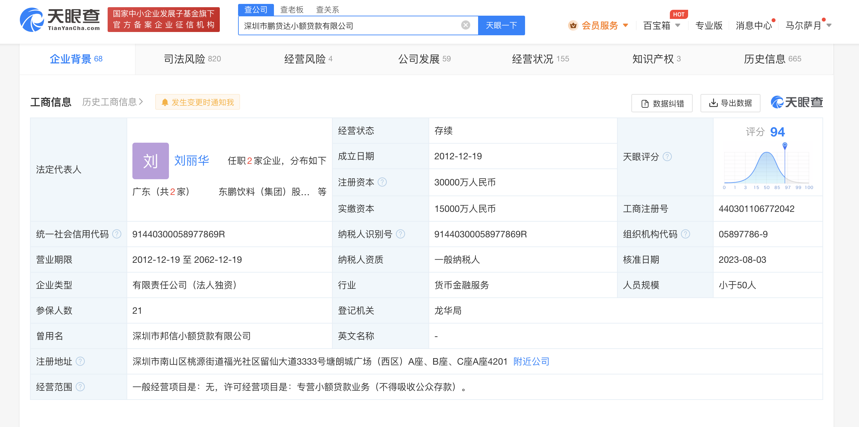Click help icon beside 经营范围

click(x=80, y=387)
